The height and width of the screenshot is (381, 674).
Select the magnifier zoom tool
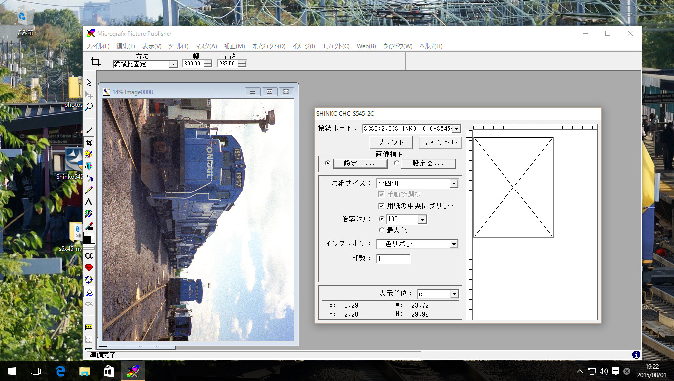tap(89, 107)
